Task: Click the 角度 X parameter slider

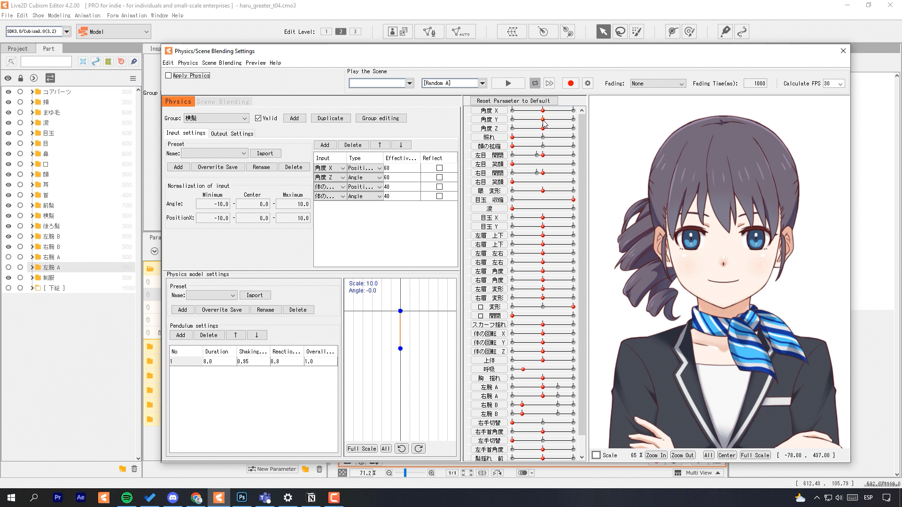Action: tap(543, 110)
